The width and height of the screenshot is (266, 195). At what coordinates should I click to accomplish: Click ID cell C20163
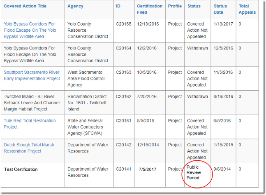(123, 72)
